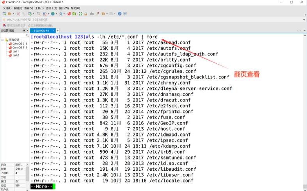
Task: Open the 文件(F) menu
Action: click(7, 8)
